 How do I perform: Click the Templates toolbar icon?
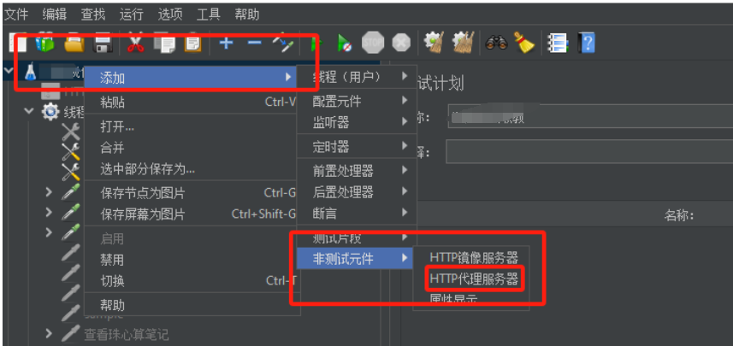click(44, 44)
